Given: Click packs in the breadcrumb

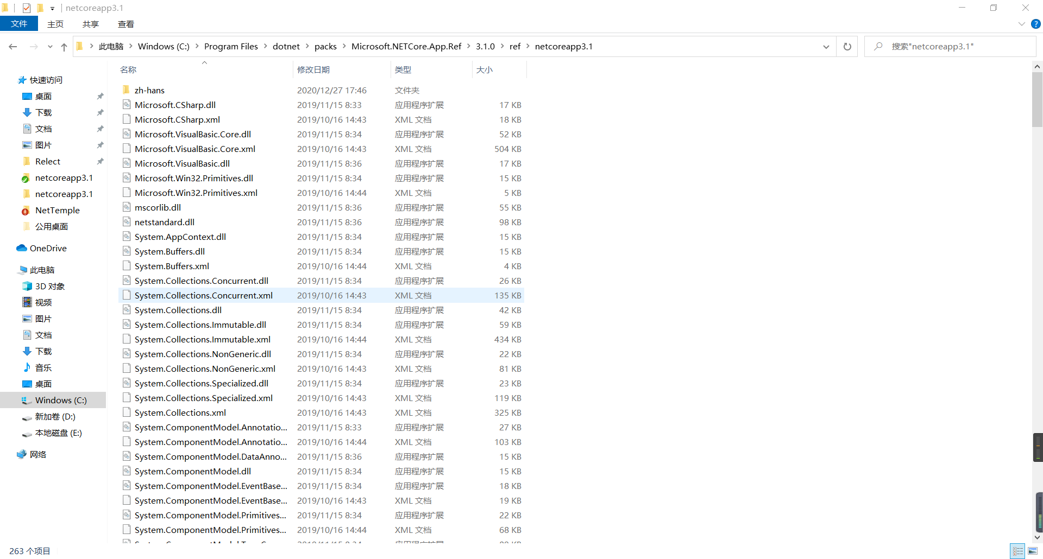Looking at the screenshot, I should [x=325, y=47].
